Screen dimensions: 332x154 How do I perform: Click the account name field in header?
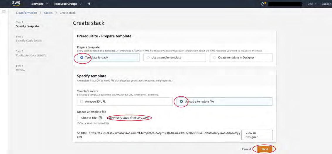[x=285, y=4]
